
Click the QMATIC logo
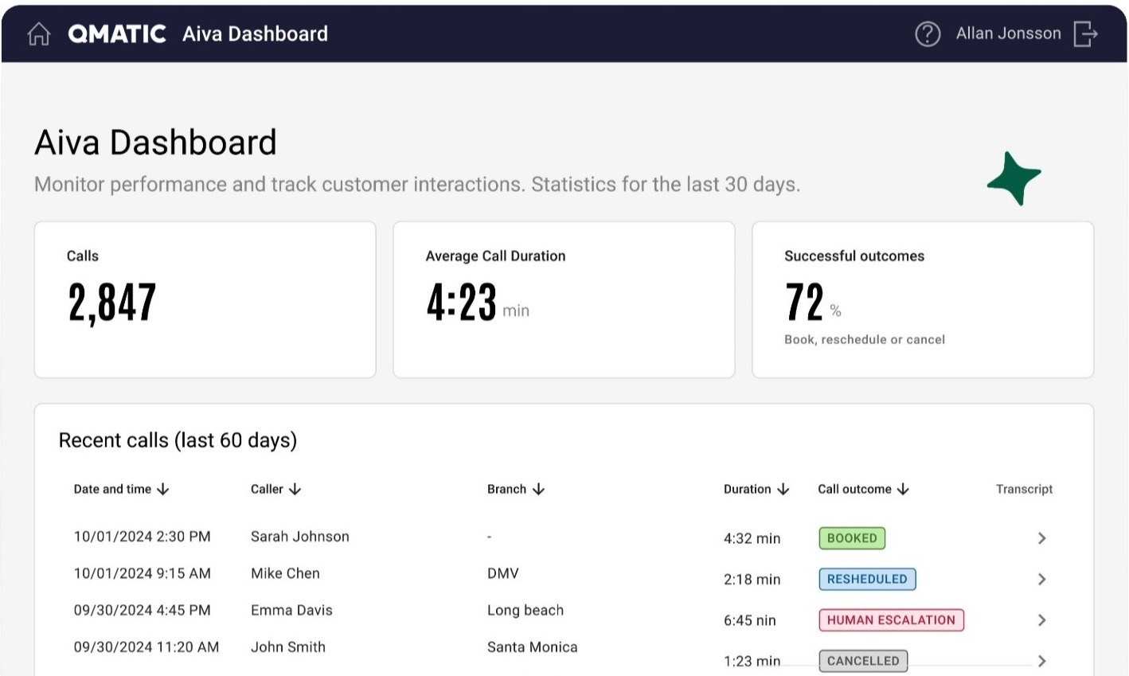tap(117, 33)
